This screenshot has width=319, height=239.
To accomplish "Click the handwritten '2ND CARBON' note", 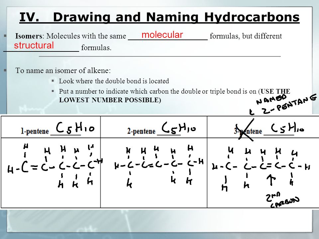I will (x=282, y=200).
